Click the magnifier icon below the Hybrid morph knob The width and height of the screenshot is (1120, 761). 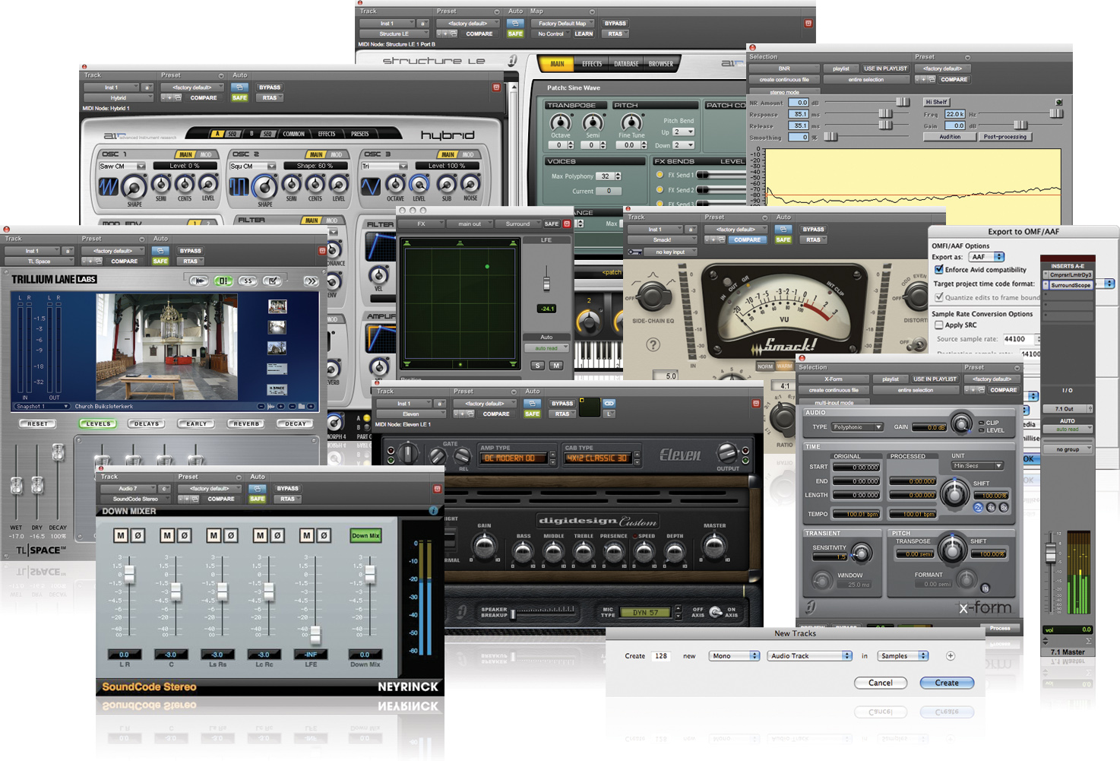click(x=334, y=459)
